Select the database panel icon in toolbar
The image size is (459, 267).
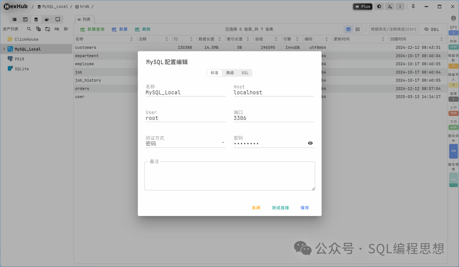36,19
